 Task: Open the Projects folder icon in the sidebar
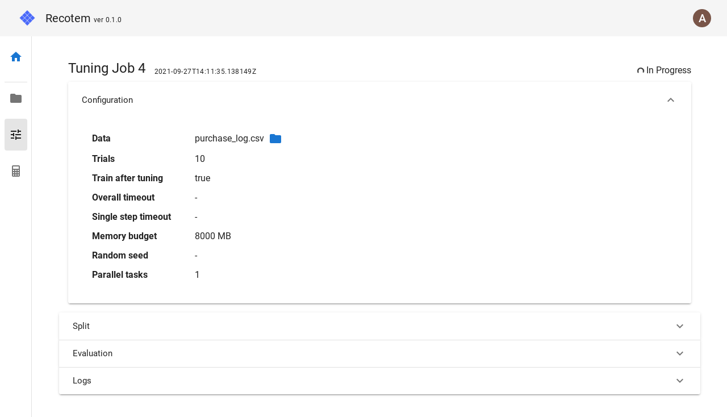16,98
